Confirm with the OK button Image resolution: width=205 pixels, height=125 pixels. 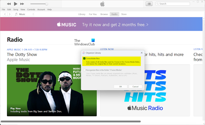pyautogui.click(x=120, y=87)
